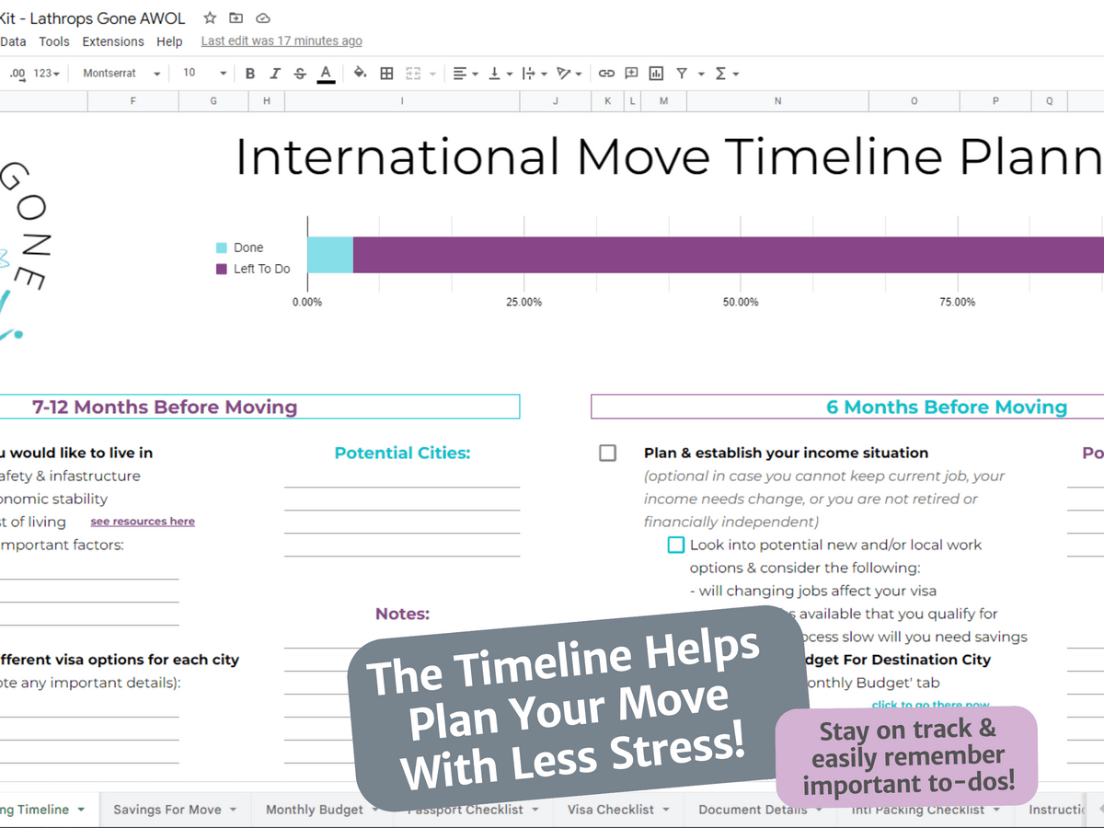This screenshot has width=1104, height=828.
Task: Apply strikethrough formatting
Action: pos(300,74)
